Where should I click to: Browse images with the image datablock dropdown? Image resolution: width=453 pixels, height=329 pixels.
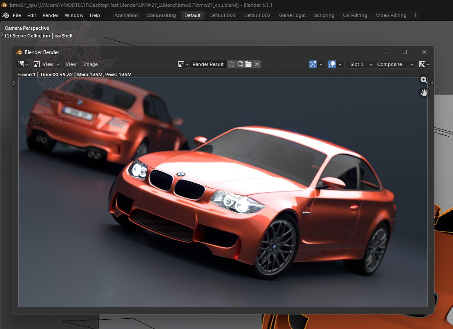pyautogui.click(x=183, y=64)
